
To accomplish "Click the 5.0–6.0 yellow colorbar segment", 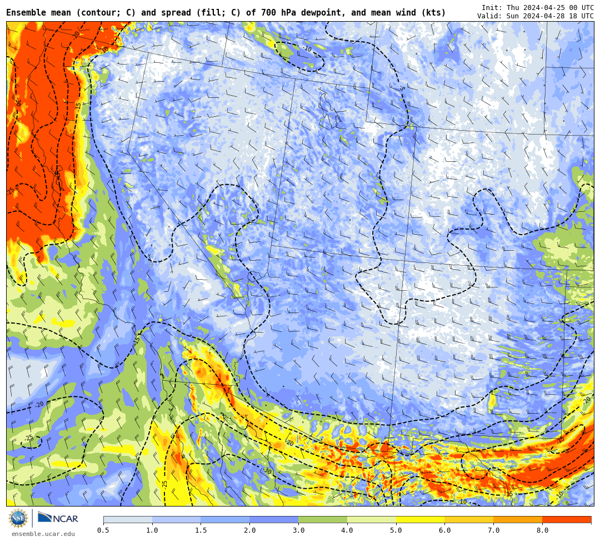I will click(x=421, y=519).
